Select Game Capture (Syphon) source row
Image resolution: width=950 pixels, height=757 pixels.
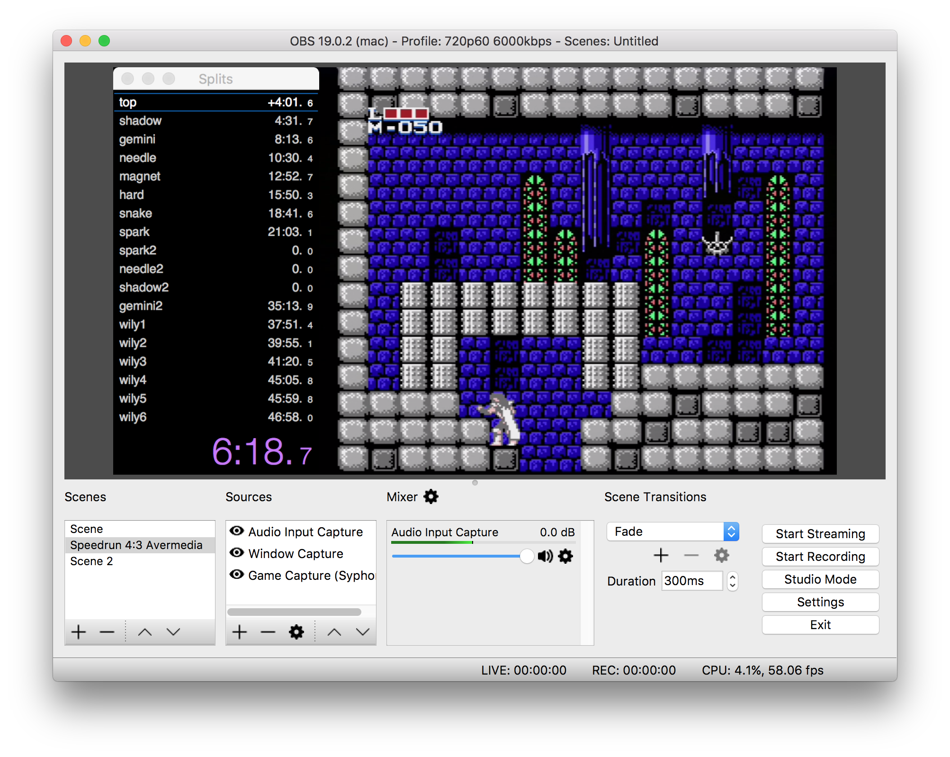coord(301,575)
